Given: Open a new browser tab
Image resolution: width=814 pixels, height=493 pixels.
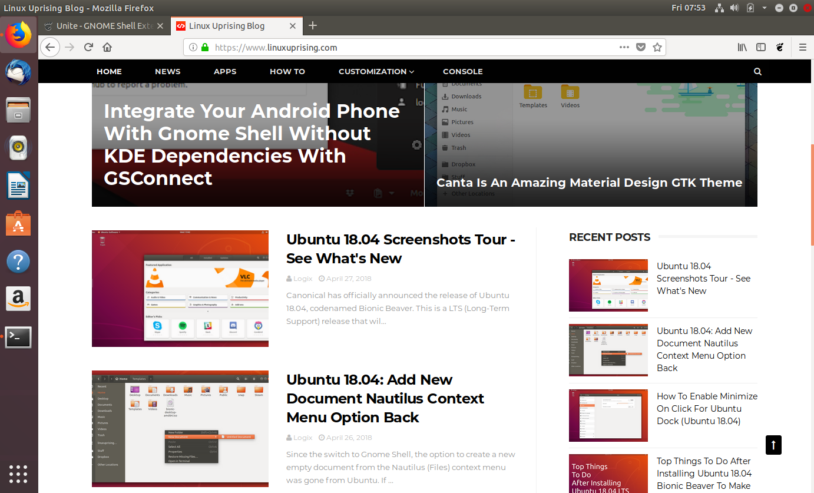Looking at the screenshot, I should [313, 26].
